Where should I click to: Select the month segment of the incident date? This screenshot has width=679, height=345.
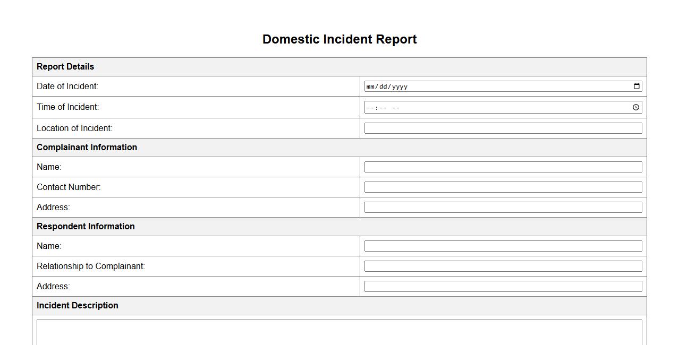pos(371,87)
